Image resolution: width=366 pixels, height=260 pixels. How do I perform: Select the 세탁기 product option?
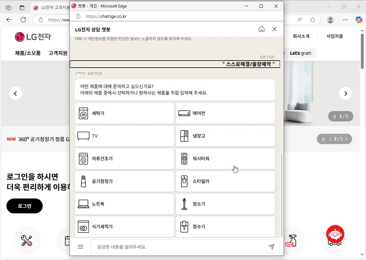(124, 113)
